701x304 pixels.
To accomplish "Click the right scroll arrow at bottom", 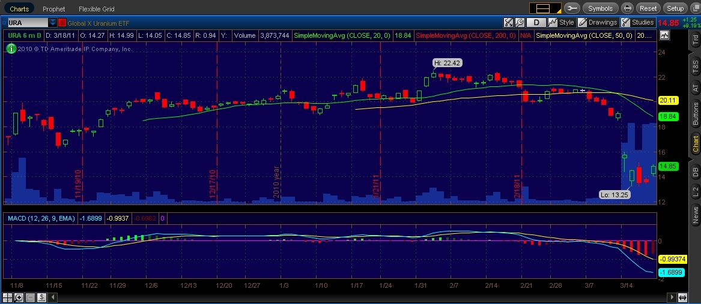I will [x=672, y=297].
